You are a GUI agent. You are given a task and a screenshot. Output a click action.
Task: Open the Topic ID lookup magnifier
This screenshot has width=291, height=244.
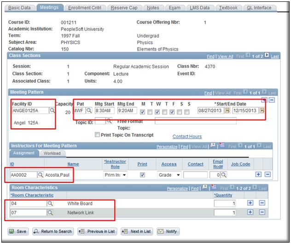(x=109, y=121)
